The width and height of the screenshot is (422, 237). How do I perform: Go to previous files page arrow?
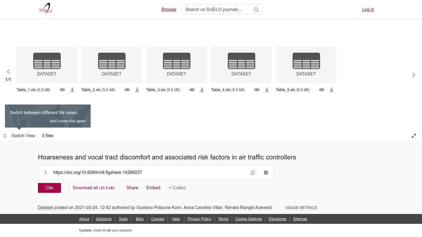[8, 71]
